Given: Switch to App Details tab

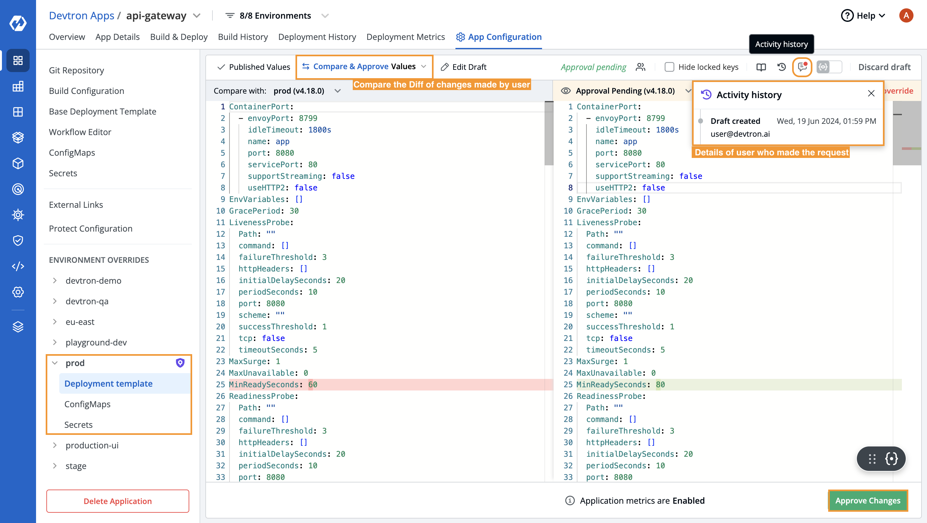Looking at the screenshot, I should [117, 37].
